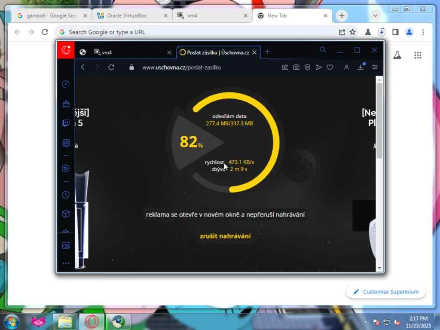Click the lock site info icon

(131, 67)
